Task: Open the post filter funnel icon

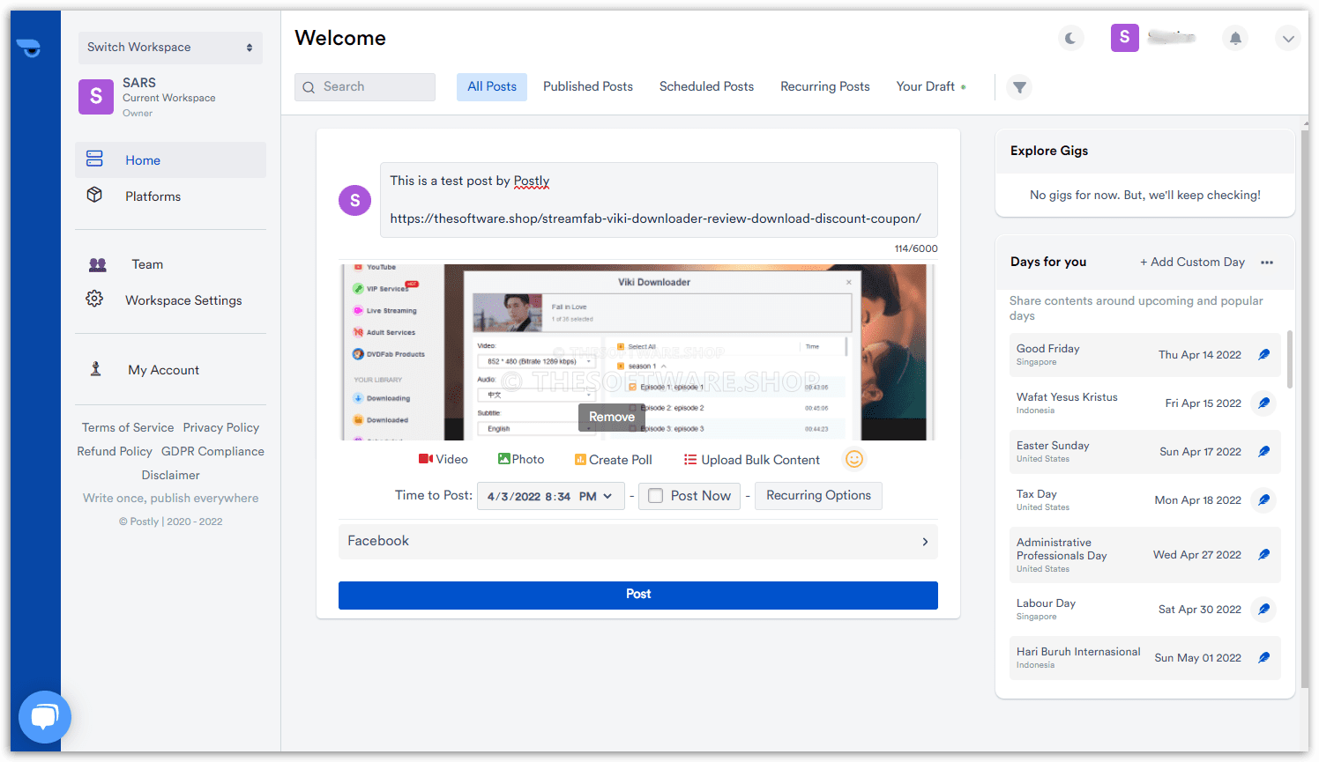Action: [x=1019, y=87]
